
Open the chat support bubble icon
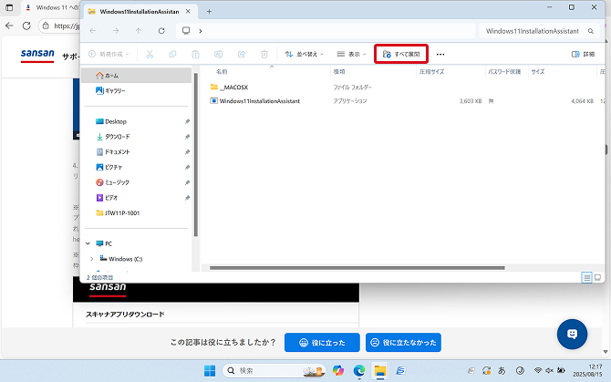[x=573, y=334]
